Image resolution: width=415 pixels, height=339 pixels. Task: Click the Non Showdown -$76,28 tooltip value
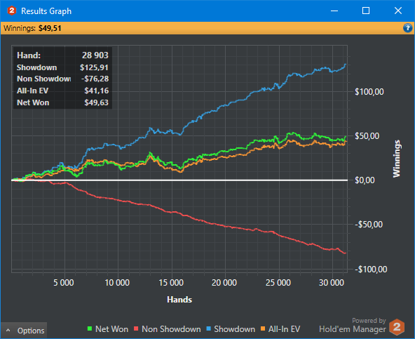pyautogui.click(x=95, y=79)
